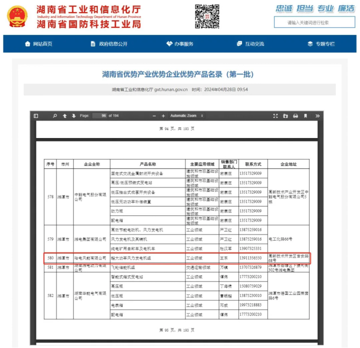Go to next PDF page arrow
This screenshot has height=348, width=360.
[74, 116]
